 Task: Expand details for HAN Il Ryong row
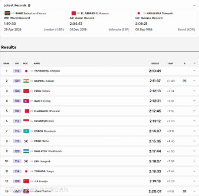pyautogui.click(x=195, y=101)
